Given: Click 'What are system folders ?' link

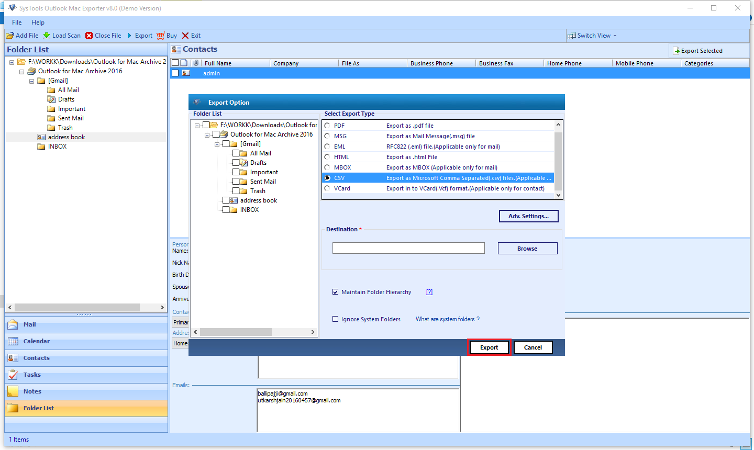Looking at the screenshot, I should (448, 319).
